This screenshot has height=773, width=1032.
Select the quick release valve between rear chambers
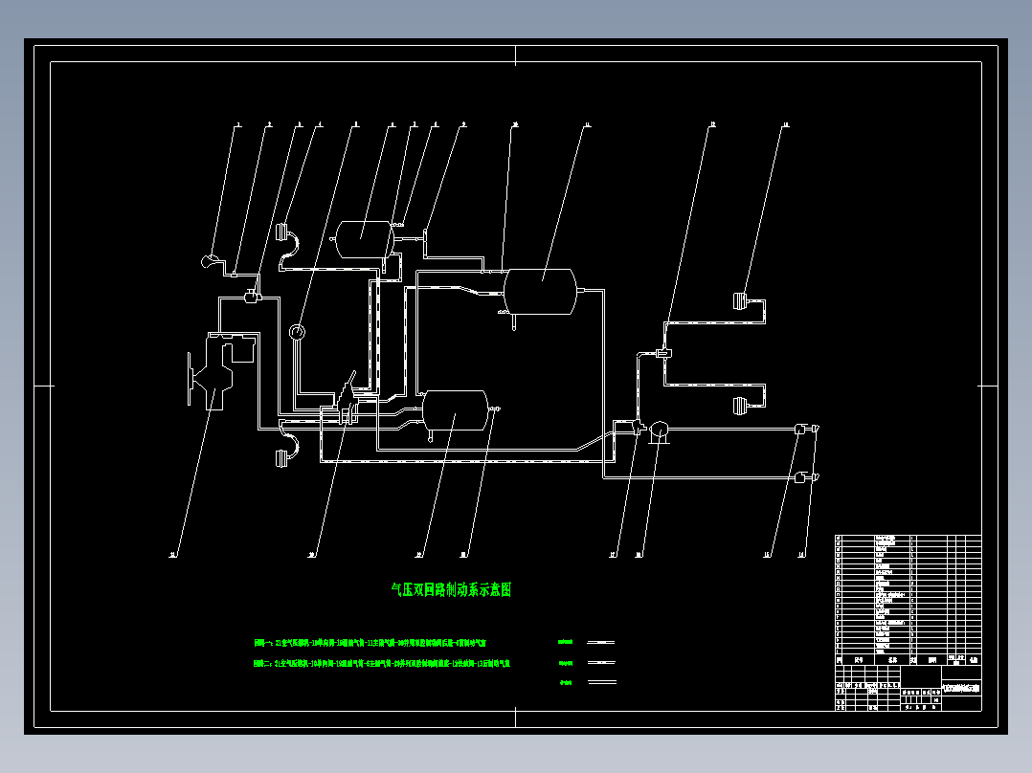pos(664,354)
